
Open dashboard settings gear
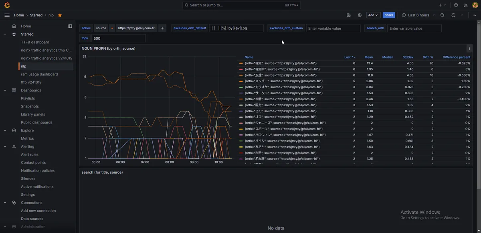pos(360,15)
